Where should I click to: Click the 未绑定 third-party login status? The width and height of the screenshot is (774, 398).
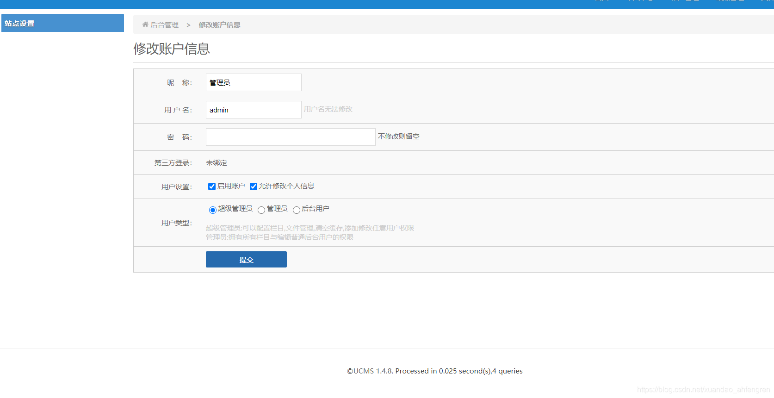point(217,163)
